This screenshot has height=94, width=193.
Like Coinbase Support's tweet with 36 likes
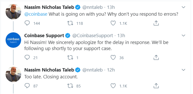point(113,57)
